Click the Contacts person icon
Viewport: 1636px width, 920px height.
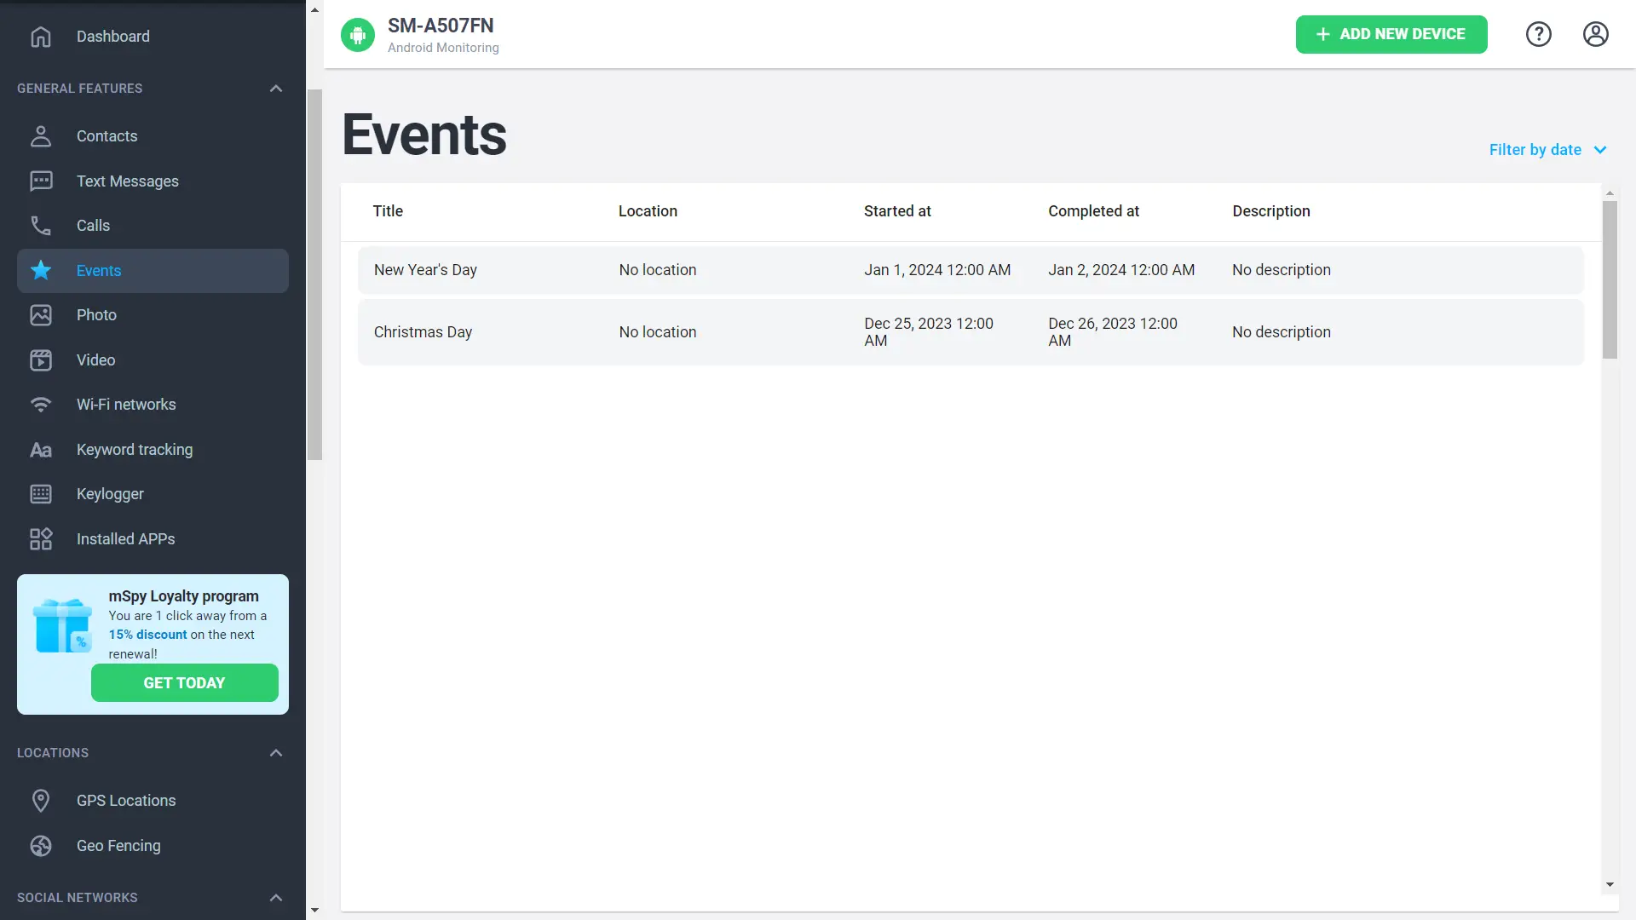(x=41, y=136)
